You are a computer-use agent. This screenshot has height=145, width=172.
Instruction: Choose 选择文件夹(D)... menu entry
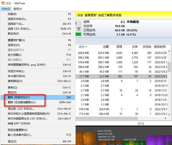[38, 19]
